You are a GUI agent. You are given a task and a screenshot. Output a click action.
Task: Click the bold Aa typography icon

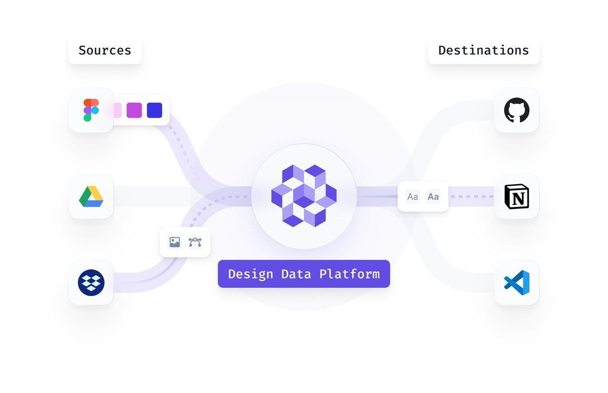tap(433, 196)
